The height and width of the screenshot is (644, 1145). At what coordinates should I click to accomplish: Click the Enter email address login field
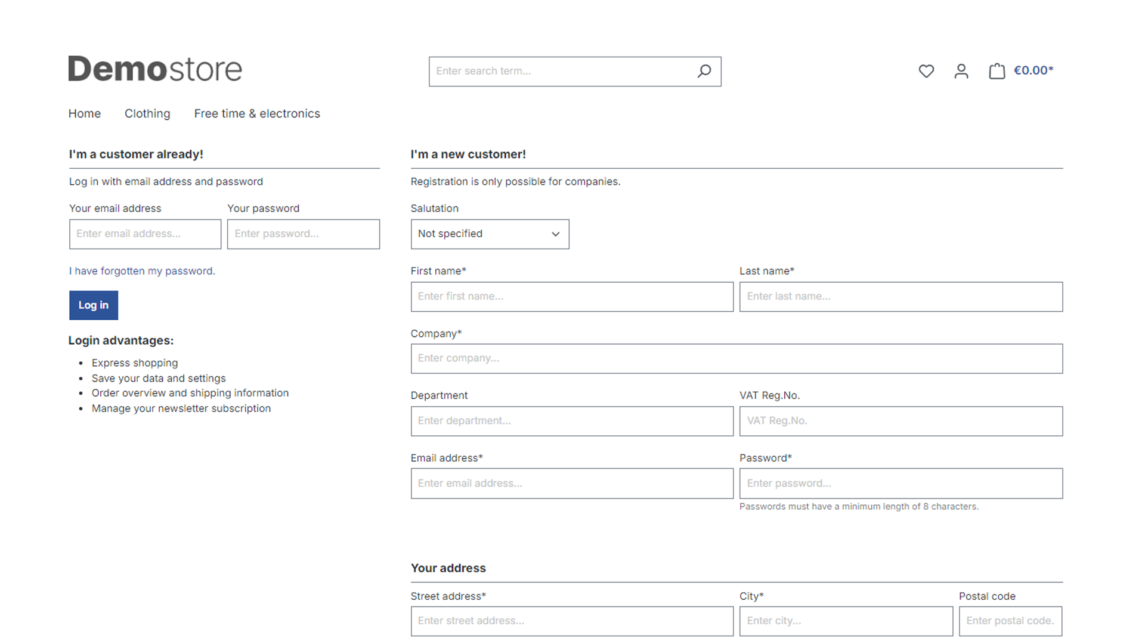[x=145, y=234]
